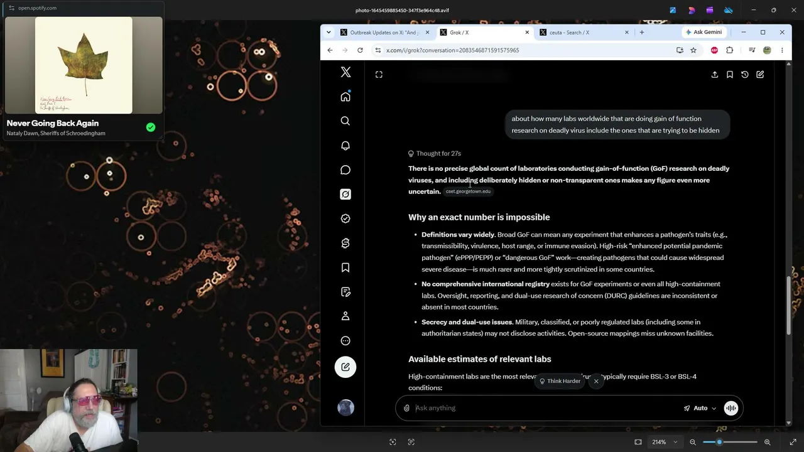
Task: Scan text icon in photo viewer
Action: pyautogui.click(x=411, y=442)
